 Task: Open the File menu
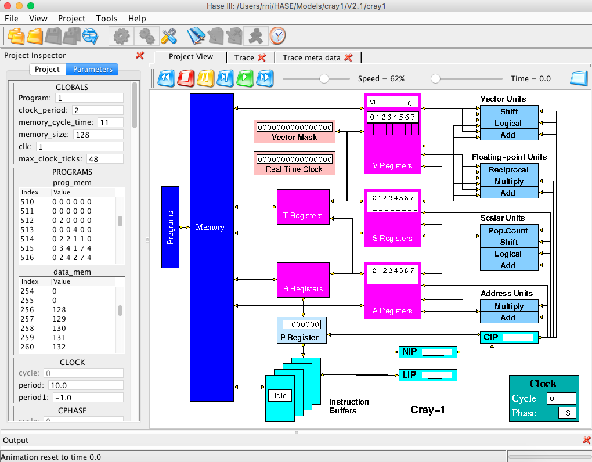tap(12, 19)
